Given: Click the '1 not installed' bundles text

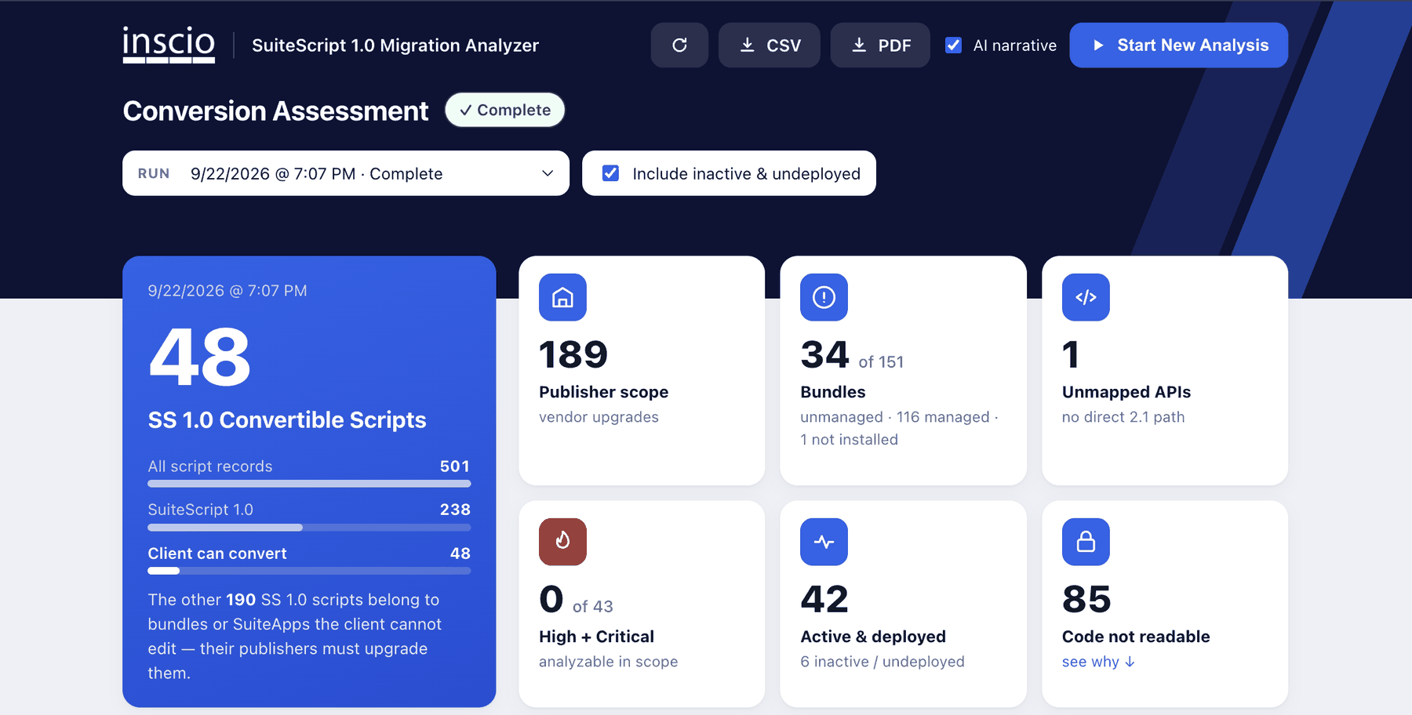Looking at the screenshot, I should [x=849, y=440].
